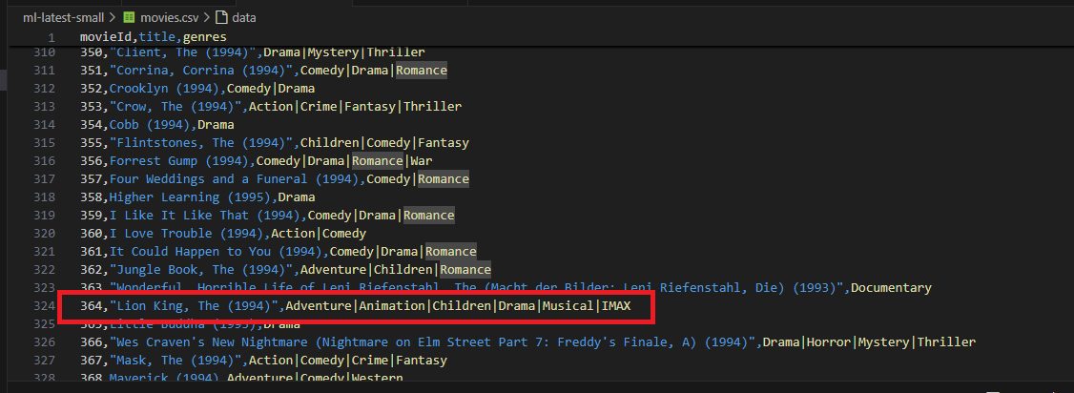Click the Drama genre on Cobb row
1074x393 pixels.
216,125
